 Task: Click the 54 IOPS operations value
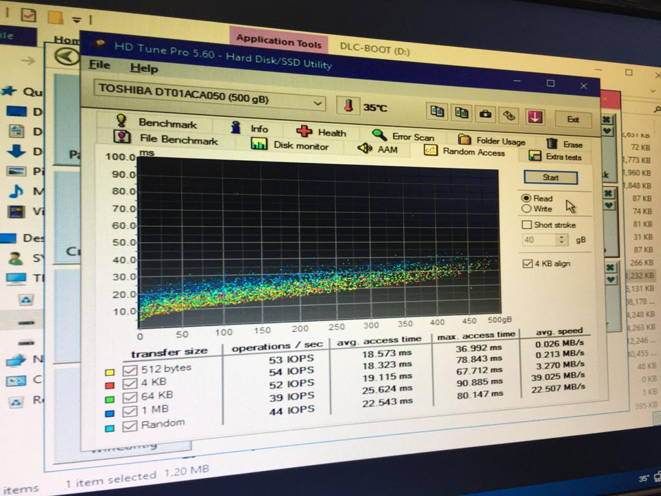291,371
